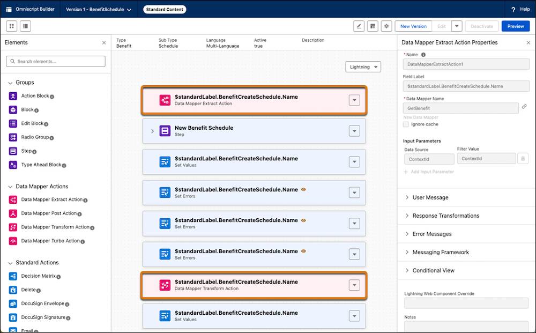Click Data Mapper Extract Action palette icon
Image resolution: width=536 pixels, height=333 pixels.
click(x=13, y=199)
